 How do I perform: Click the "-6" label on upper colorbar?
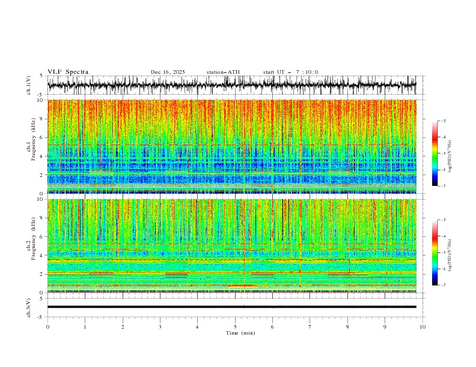coord(443,170)
